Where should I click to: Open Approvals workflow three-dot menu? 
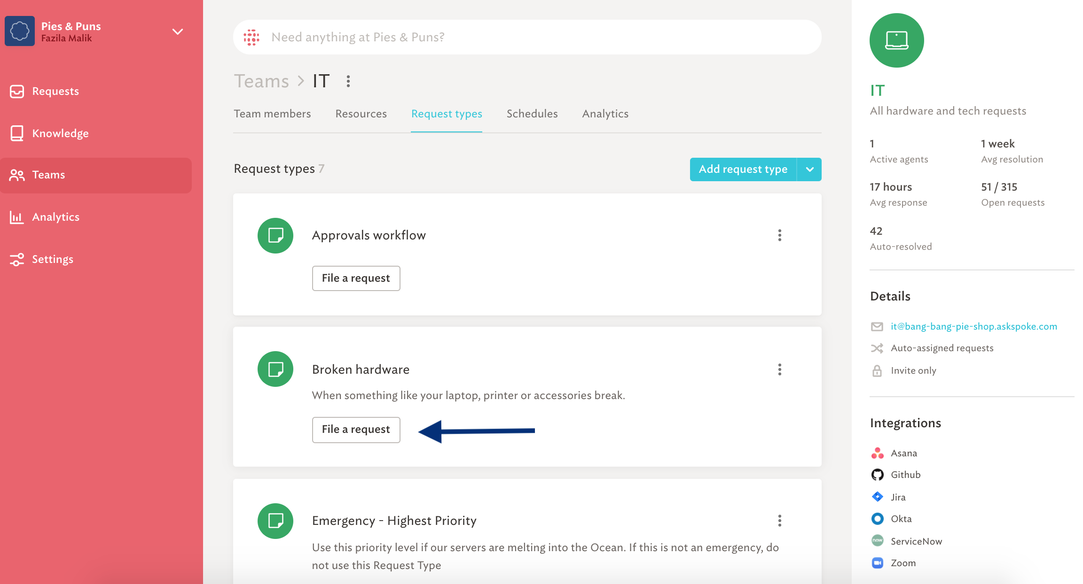780,235
